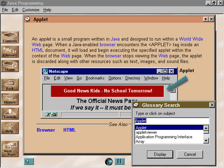This screenshot has width=224, height=168.
Task: Restore the Java Programming window
Action: pos(214,3)
